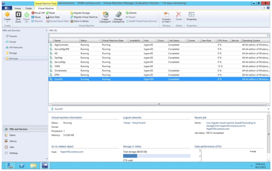Switch to the Home ribbon tab
This screenshot has width=272, height=171.
click(x=18, y=8)
